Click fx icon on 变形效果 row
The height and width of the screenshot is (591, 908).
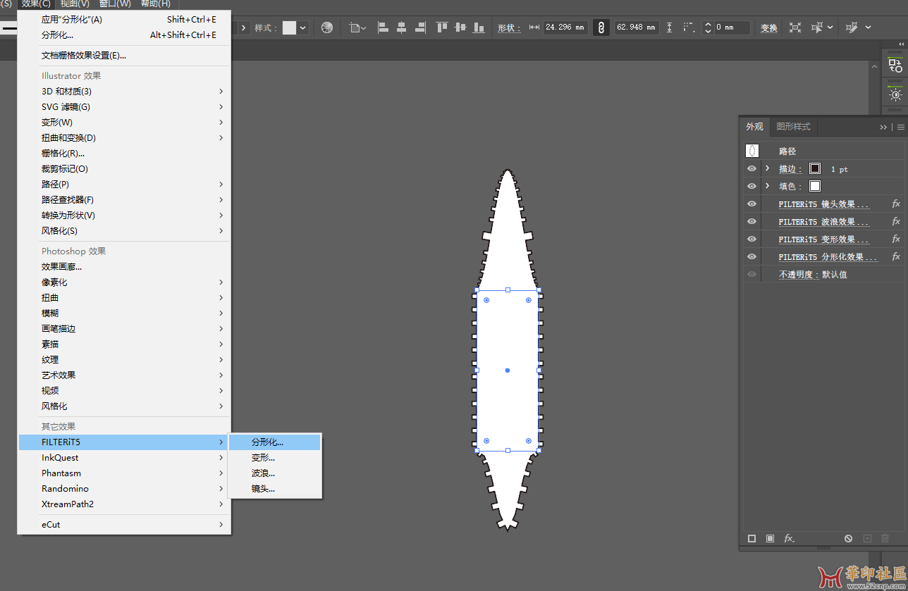896,239
